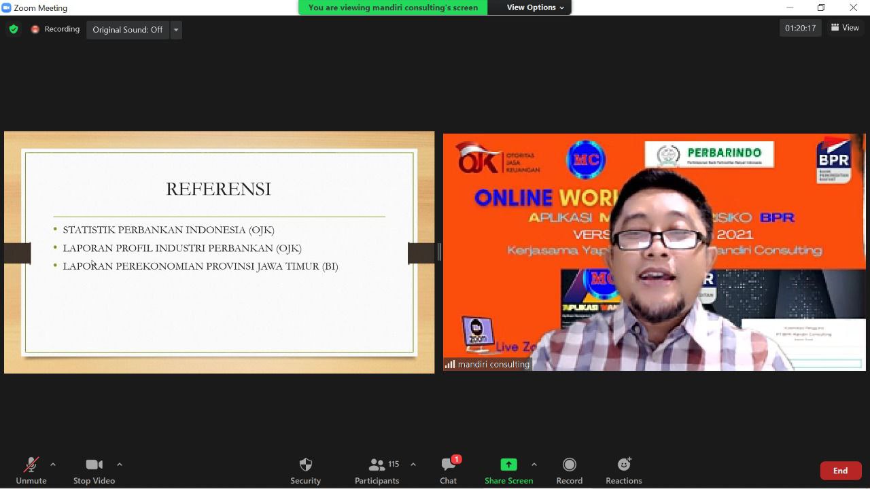Expand the video options arrow beside Stop Video
870x489 pixels.
(120, 465)
